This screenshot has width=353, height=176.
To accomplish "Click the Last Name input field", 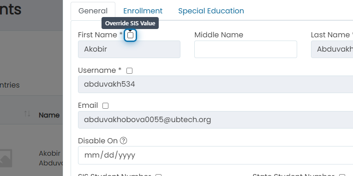I will coord(332,49).
